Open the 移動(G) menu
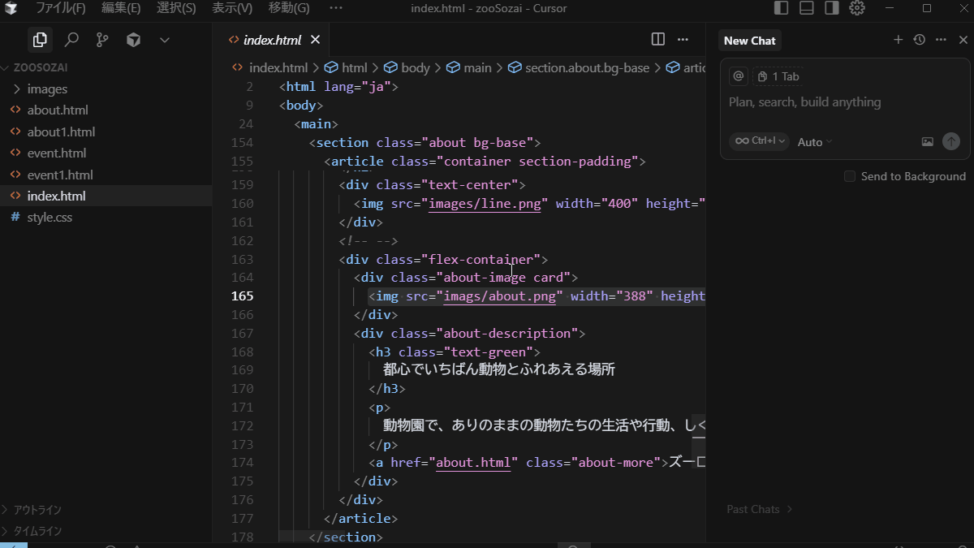The height and width of the screenshot is (548, 974). pos(289,8)
